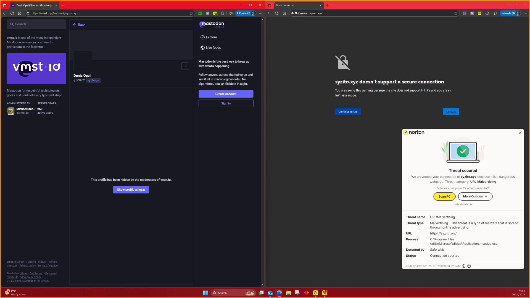Screen dimensions: 530x298
Task: Open the three-dot menu on Deniz Opal profile
Action: [185, 66]
